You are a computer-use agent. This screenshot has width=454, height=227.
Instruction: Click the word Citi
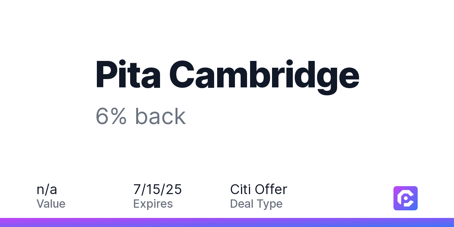[240, 190]
